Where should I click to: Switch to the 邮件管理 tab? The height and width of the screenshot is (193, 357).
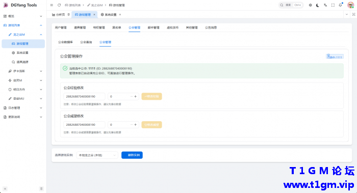[x=154, y=27]
